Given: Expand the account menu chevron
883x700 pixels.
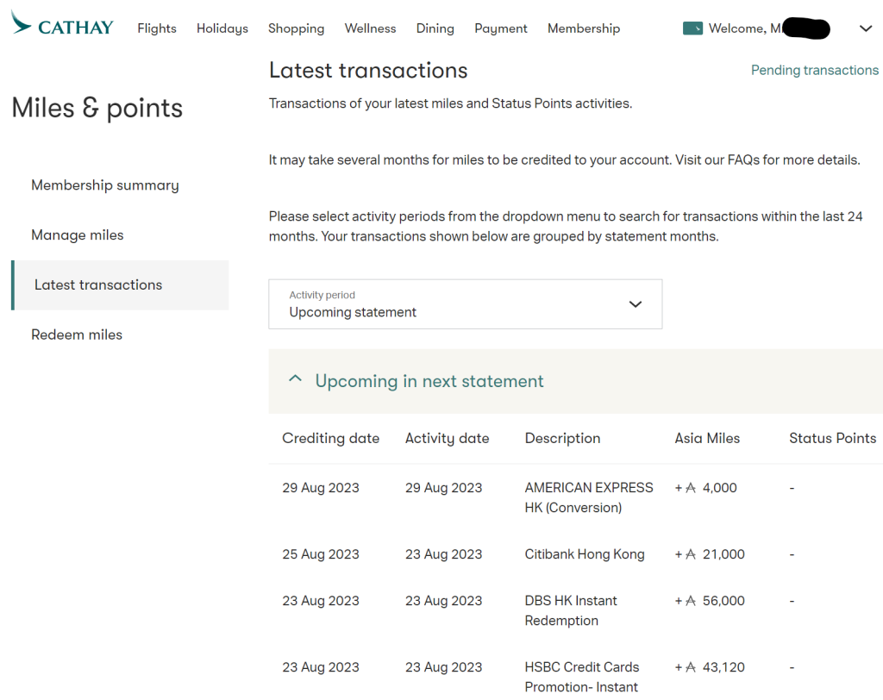Looking at the screenshot, I should pos(866,28).
